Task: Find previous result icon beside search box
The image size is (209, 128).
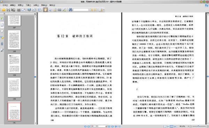Action: [91, 10]
